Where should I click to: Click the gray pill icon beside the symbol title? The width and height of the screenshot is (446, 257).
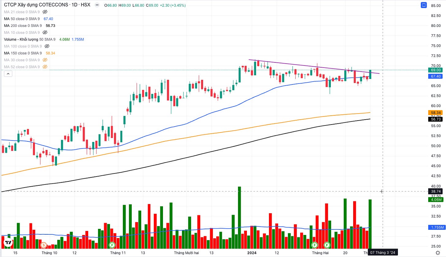pyautogui.click(x=97, y=5)
